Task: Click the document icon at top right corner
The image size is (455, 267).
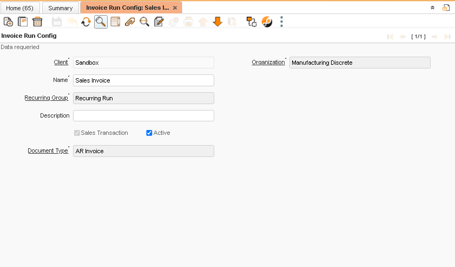Action: pos(446,8)
